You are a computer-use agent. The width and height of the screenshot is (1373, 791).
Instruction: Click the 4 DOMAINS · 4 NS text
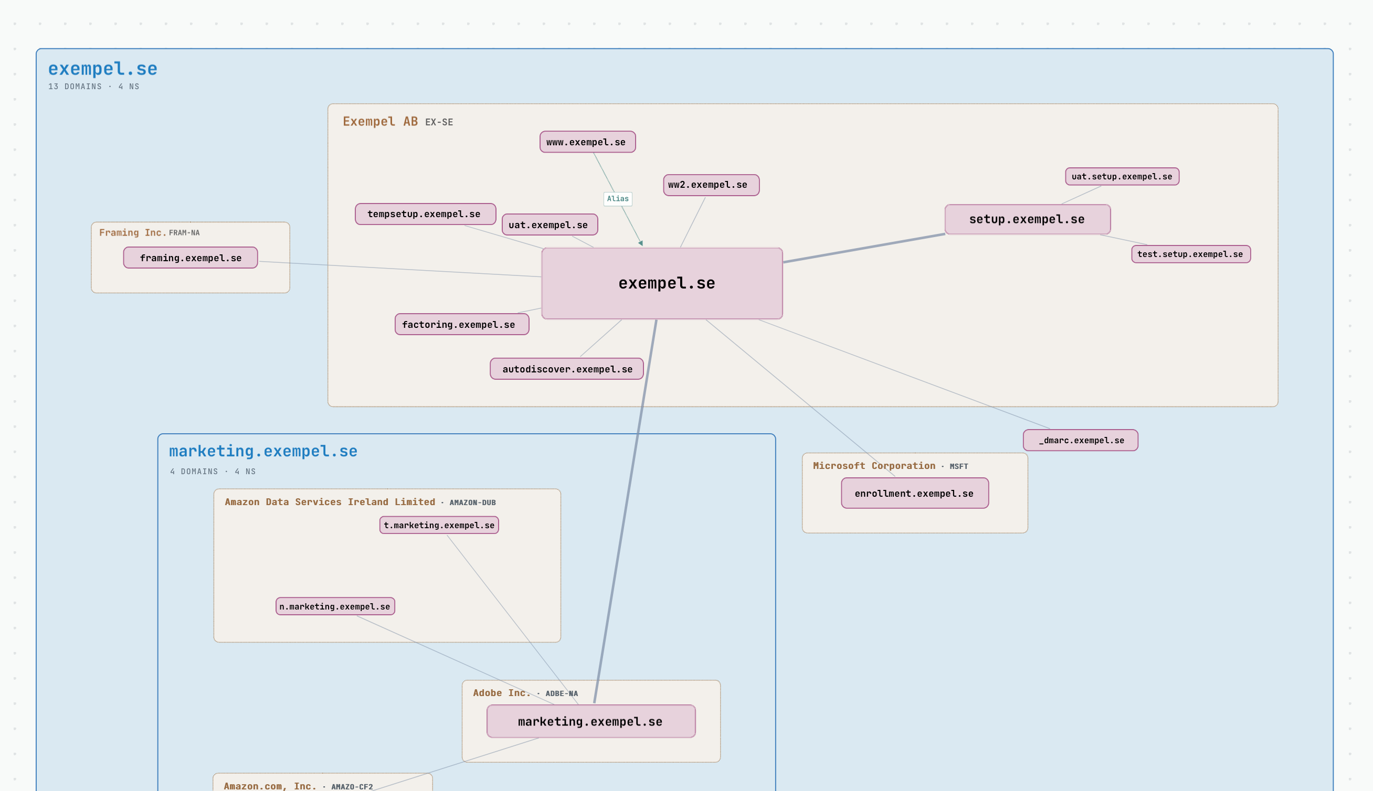click(213, 471)
